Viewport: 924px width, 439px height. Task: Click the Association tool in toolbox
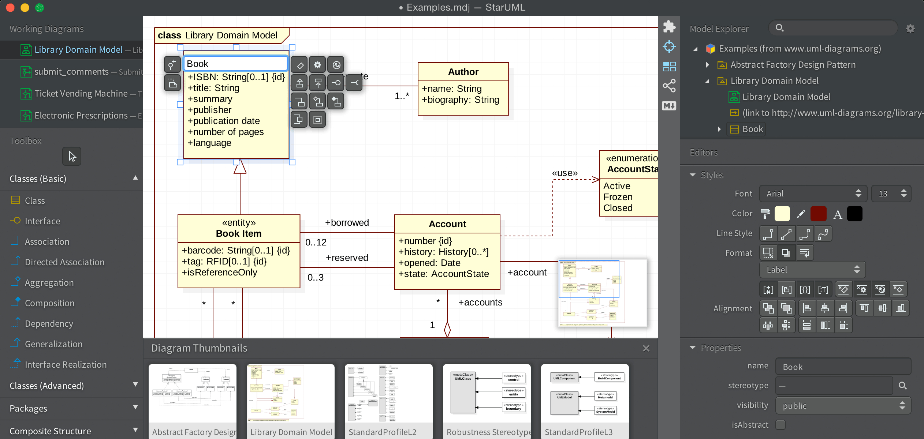click(x=46, y=241)
